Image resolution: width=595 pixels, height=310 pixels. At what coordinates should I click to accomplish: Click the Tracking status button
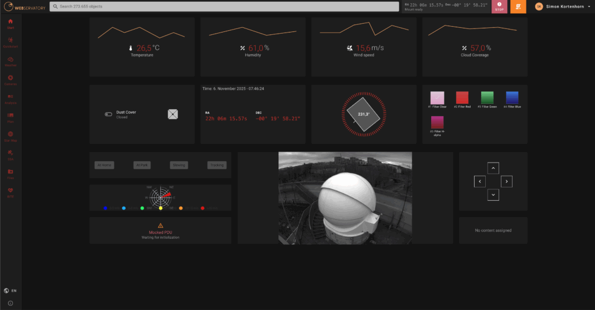coord(217,165)
